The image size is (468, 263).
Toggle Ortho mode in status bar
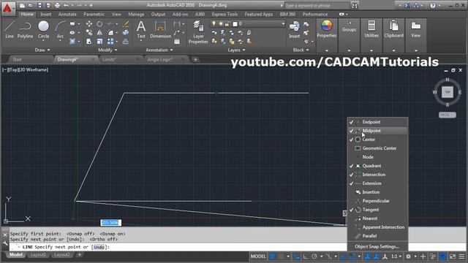click(x=306, y=256)
